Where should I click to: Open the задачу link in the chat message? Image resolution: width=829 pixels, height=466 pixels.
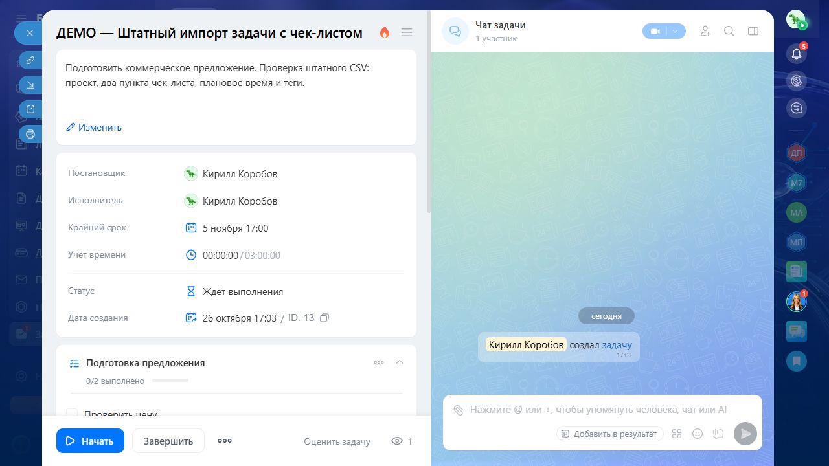coord(617,345)
